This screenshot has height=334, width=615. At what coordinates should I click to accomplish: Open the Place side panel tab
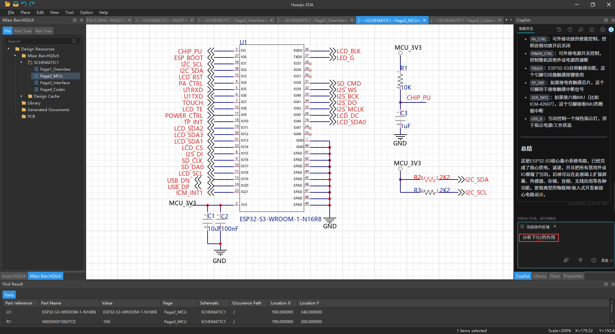[555, 276]
